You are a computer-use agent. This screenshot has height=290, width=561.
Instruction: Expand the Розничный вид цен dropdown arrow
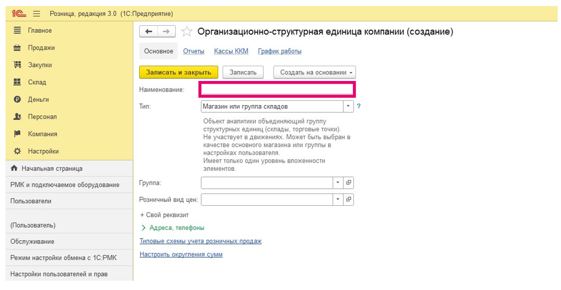point(338,199)
